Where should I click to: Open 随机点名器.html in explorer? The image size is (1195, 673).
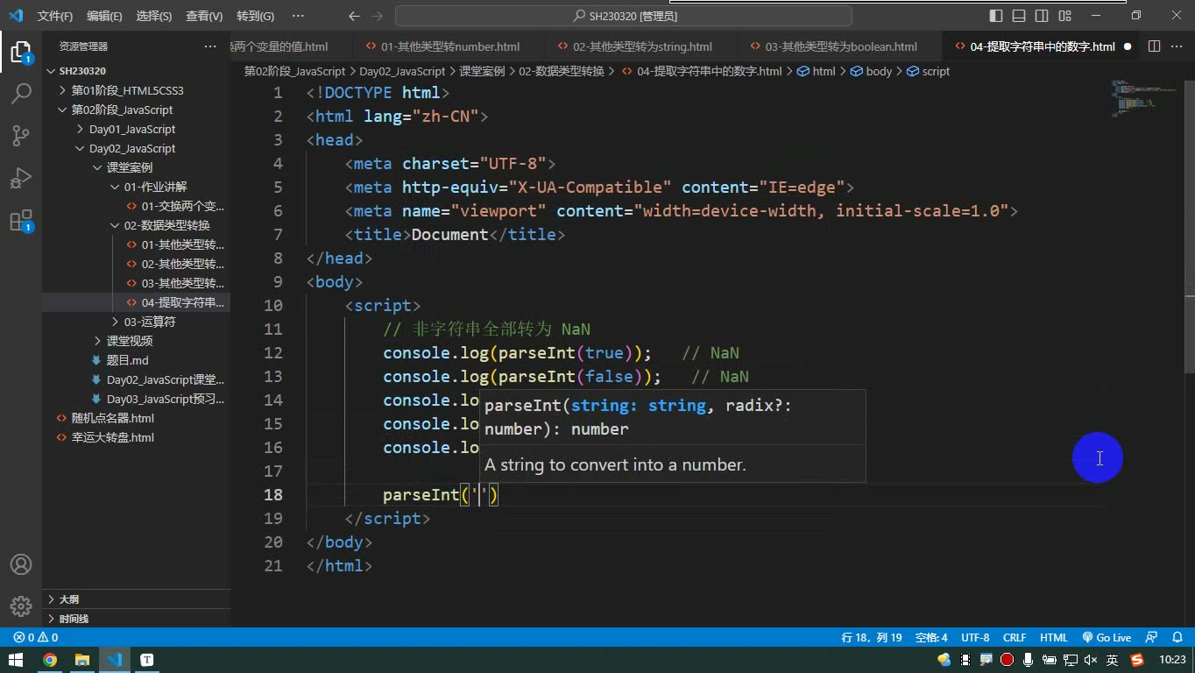(x=113, y=418)
